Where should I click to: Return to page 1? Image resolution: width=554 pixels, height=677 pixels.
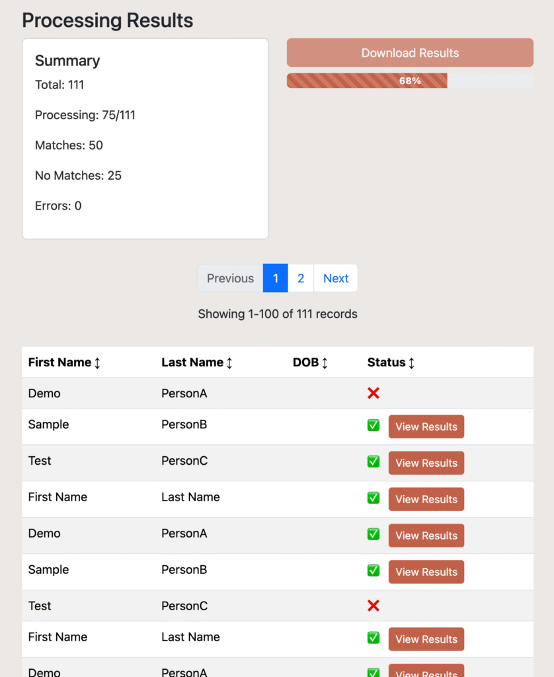pyautogui.click(x=275, y=278)
